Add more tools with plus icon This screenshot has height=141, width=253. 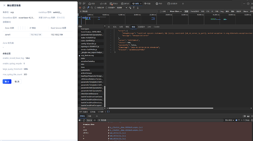click(x=183, y=4)
